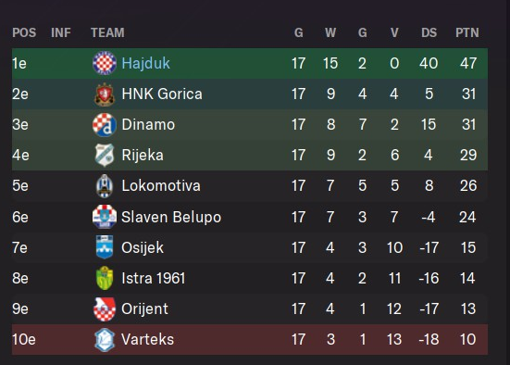The image size is (510, 365).
Task: Click the Orijent club crest
Action: pyautogui.click(x=105, y=309)
